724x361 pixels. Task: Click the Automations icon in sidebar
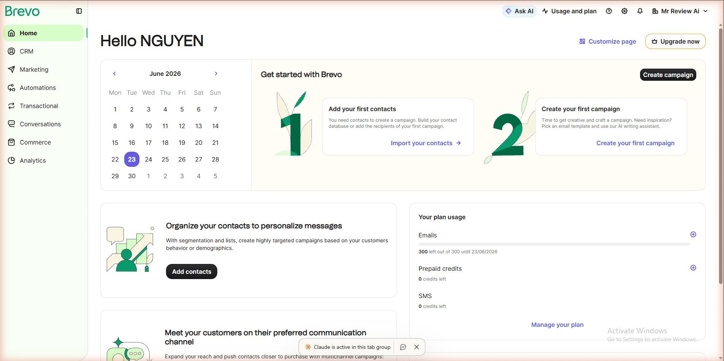click(11, 88)
